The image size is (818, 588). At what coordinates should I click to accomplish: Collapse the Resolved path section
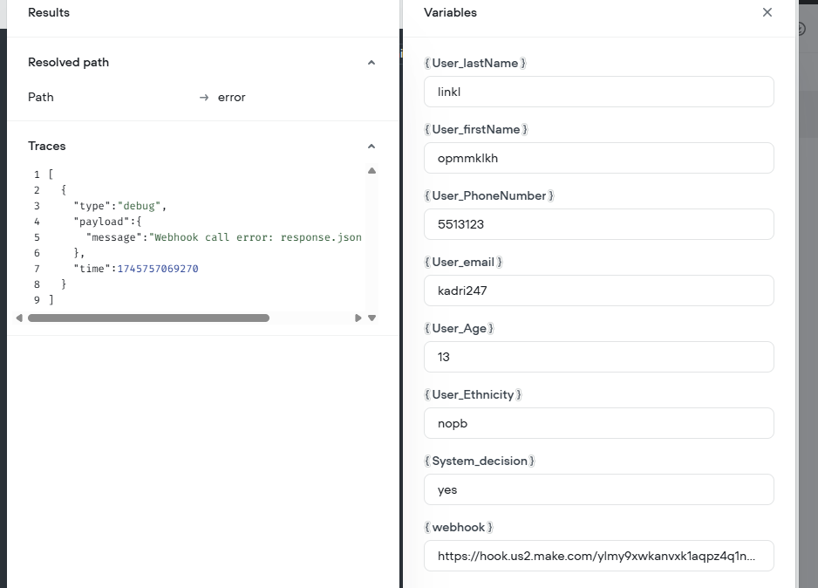(x=372, y=63)
